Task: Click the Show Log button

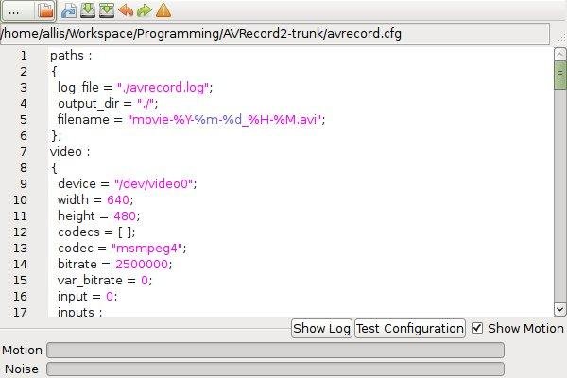Action: (x=321, y=329)
